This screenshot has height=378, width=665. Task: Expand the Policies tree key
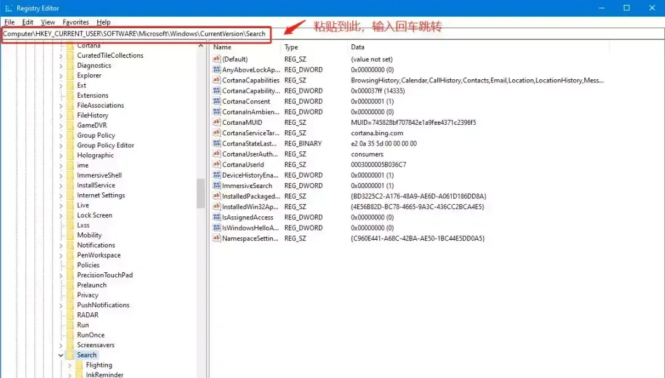pyautogui.click(x=61, y=265)
